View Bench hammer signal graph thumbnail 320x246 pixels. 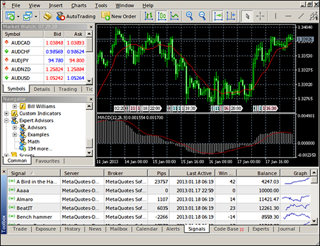[296, 216]
